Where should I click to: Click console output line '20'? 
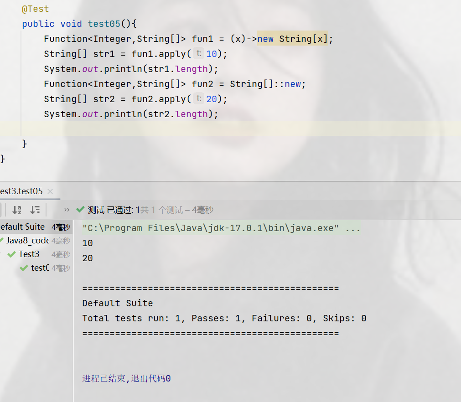coord(88,258)
